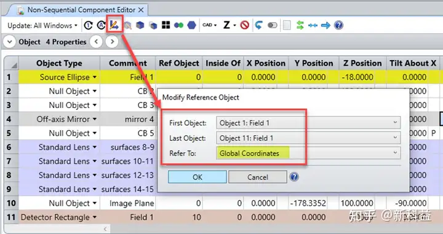Select the Inside Of column header

click(223, 63)
